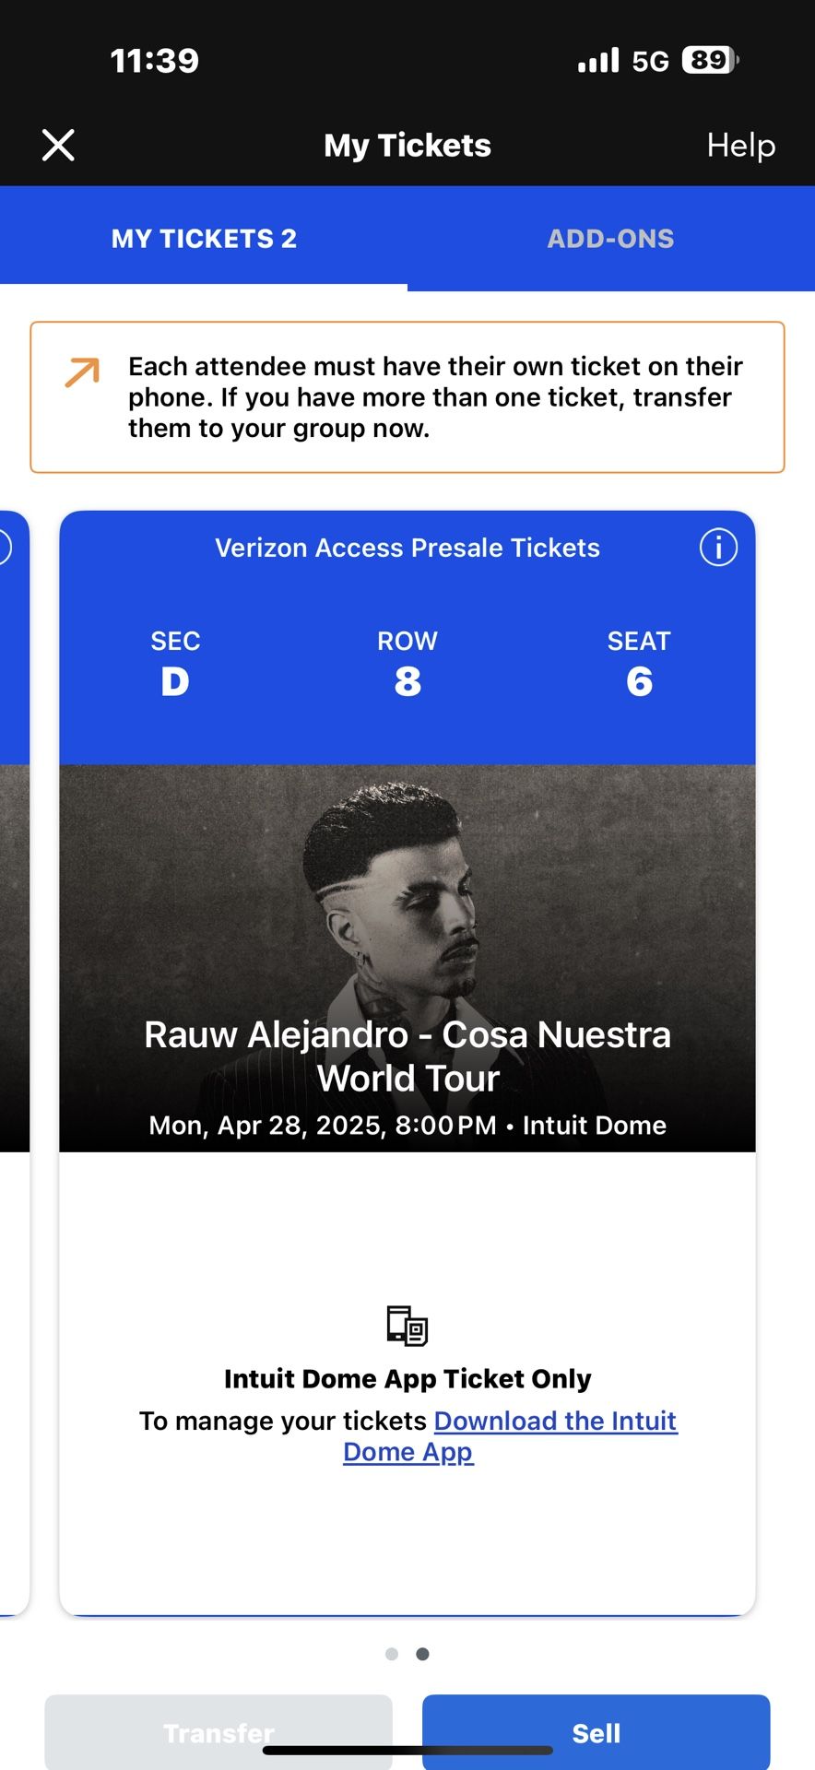Open the MY TICKETS 2 tab

click(203, 238)
